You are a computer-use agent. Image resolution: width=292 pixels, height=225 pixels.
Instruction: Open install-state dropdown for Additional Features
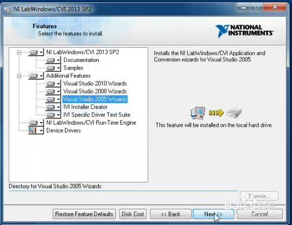(36, 76)
